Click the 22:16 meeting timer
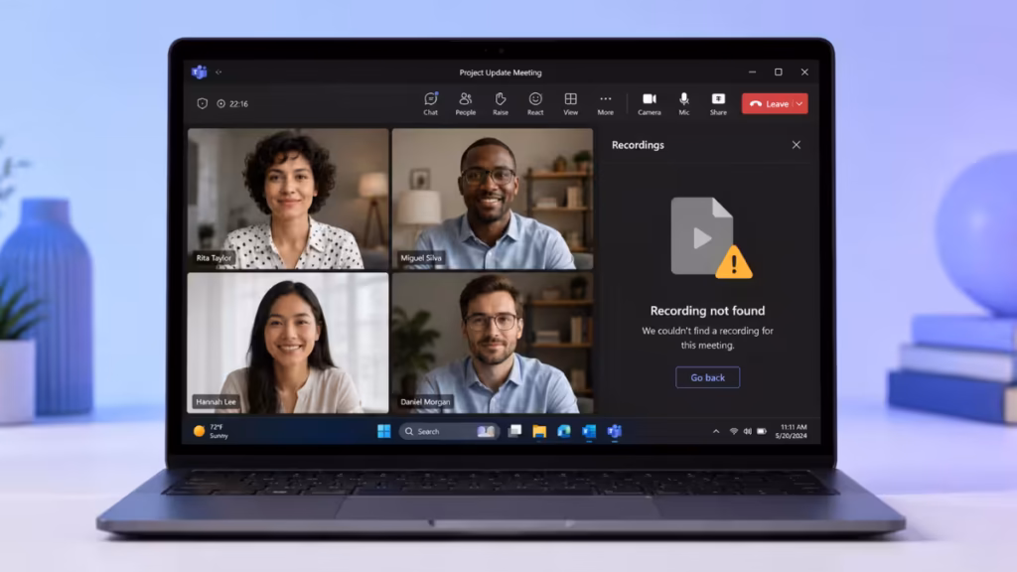1017x572 pixels. tap(232, 103)
